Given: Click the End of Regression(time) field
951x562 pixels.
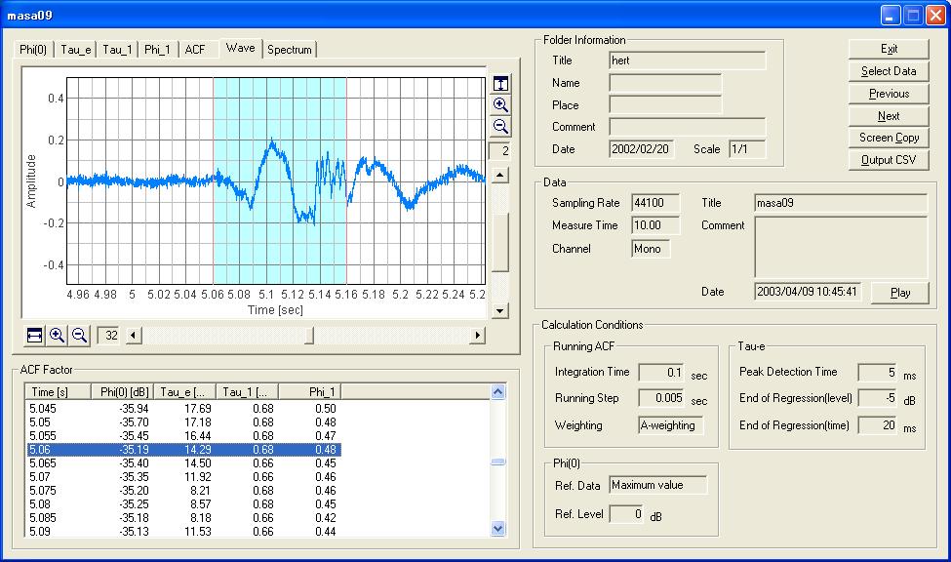Looking at the screenshot, I should pyautogui.click(x=878, y=425).
